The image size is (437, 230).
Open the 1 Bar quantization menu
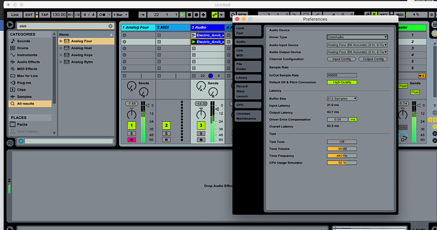coord(120,15)
